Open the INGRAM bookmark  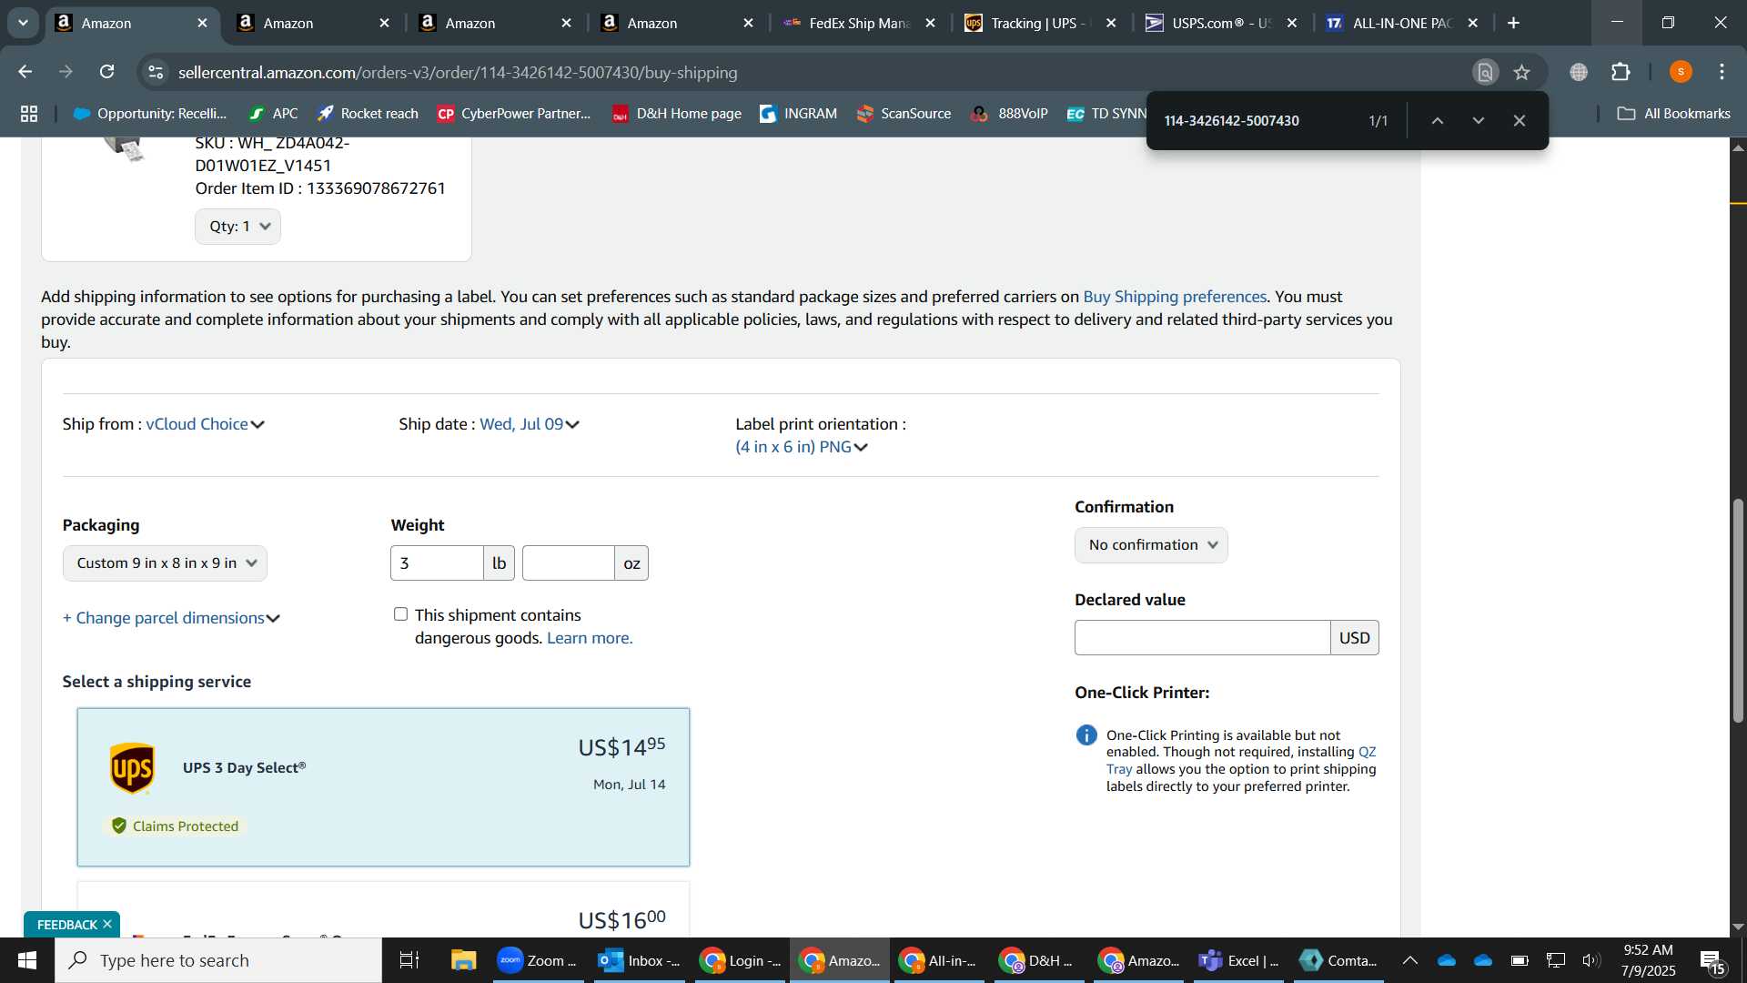coord(798,114)
